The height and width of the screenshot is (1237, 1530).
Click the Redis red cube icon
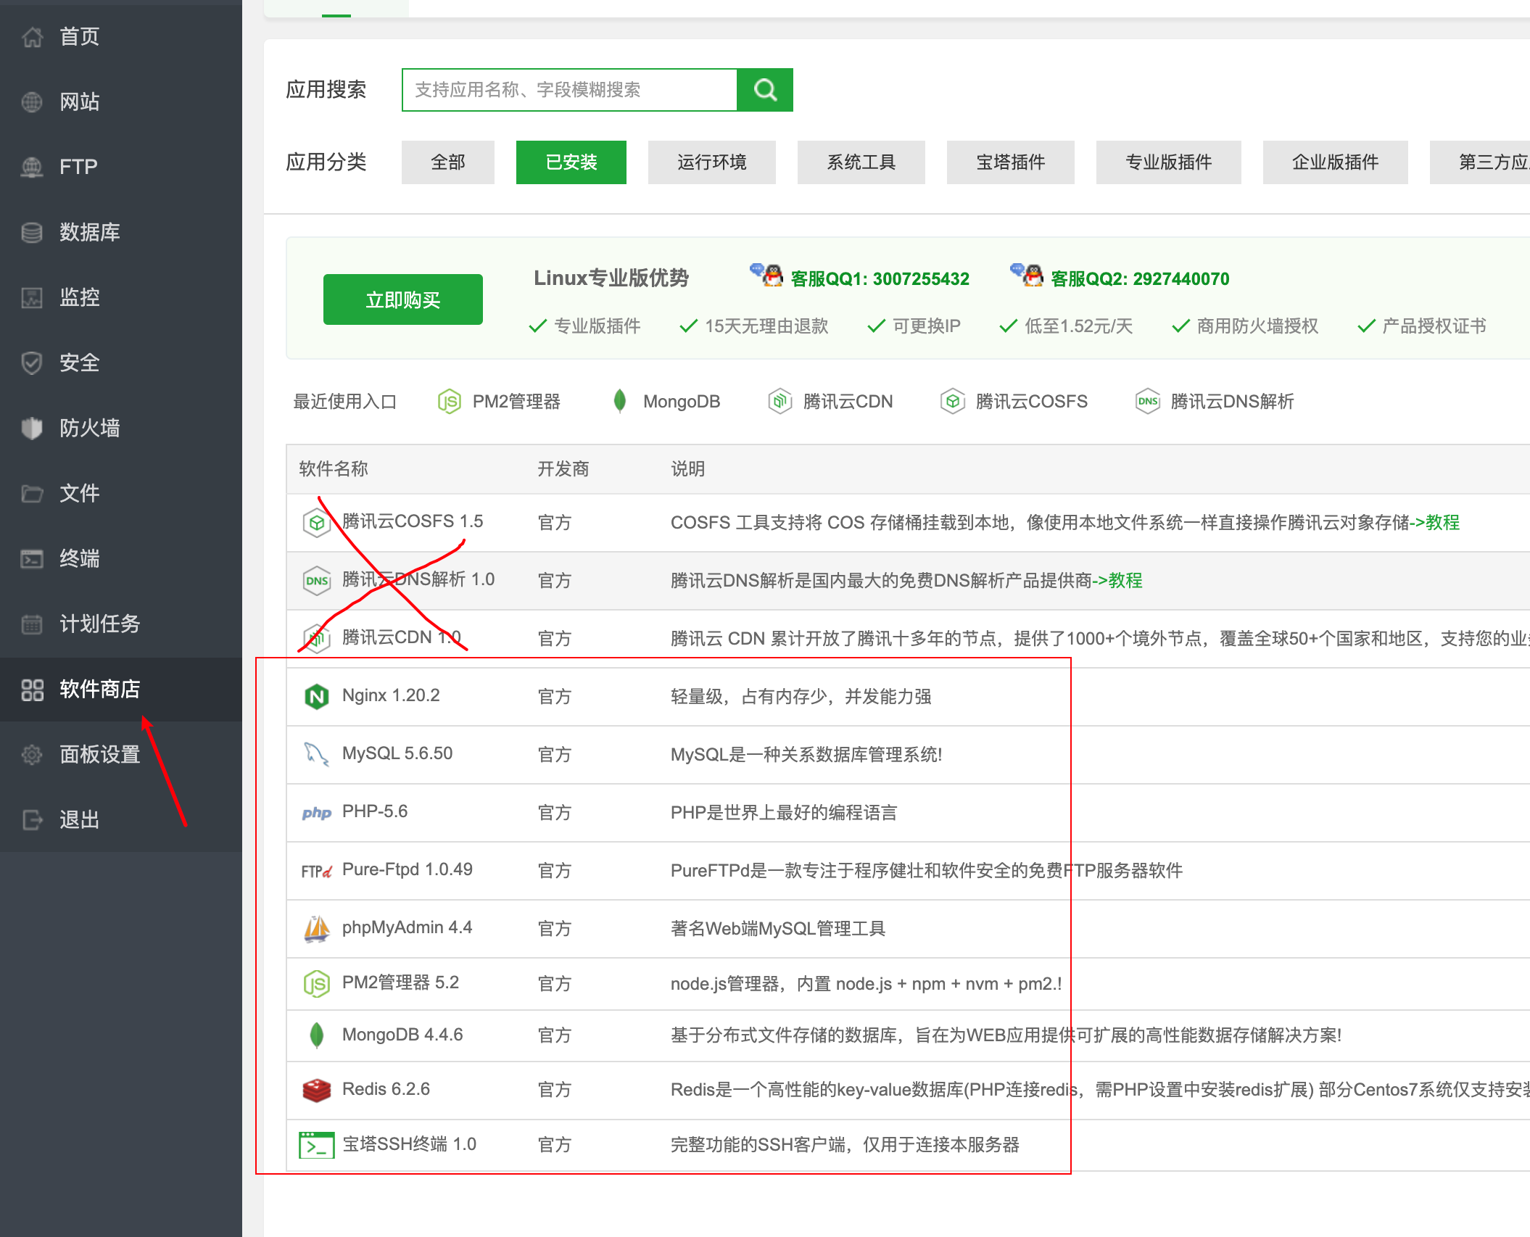coord(317,1090)
